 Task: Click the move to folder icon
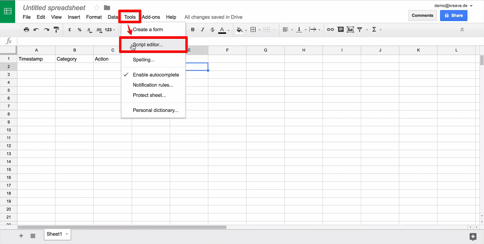coord(107,8)
